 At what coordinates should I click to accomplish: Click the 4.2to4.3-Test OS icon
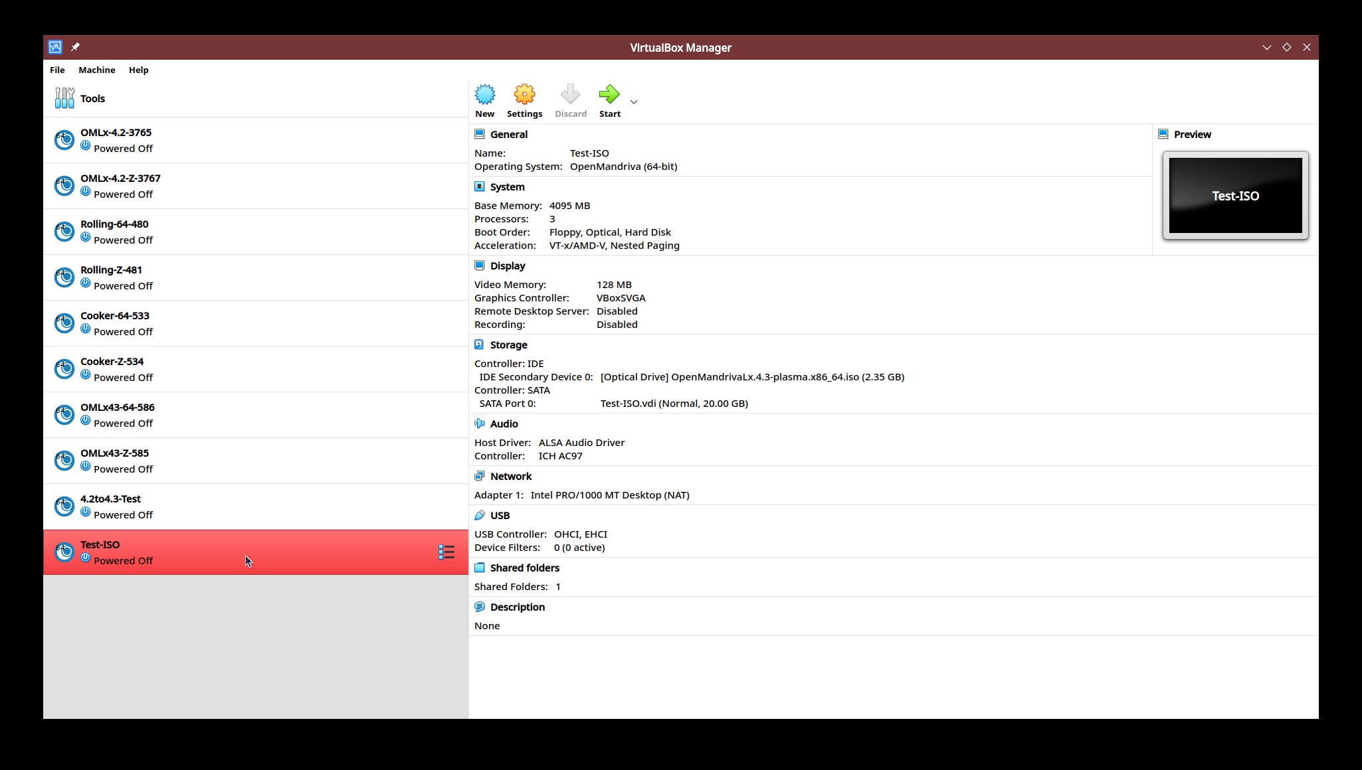[x=64, y=506]
